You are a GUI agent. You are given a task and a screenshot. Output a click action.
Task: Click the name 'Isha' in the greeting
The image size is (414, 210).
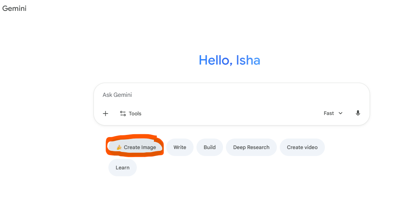(248, 60)
